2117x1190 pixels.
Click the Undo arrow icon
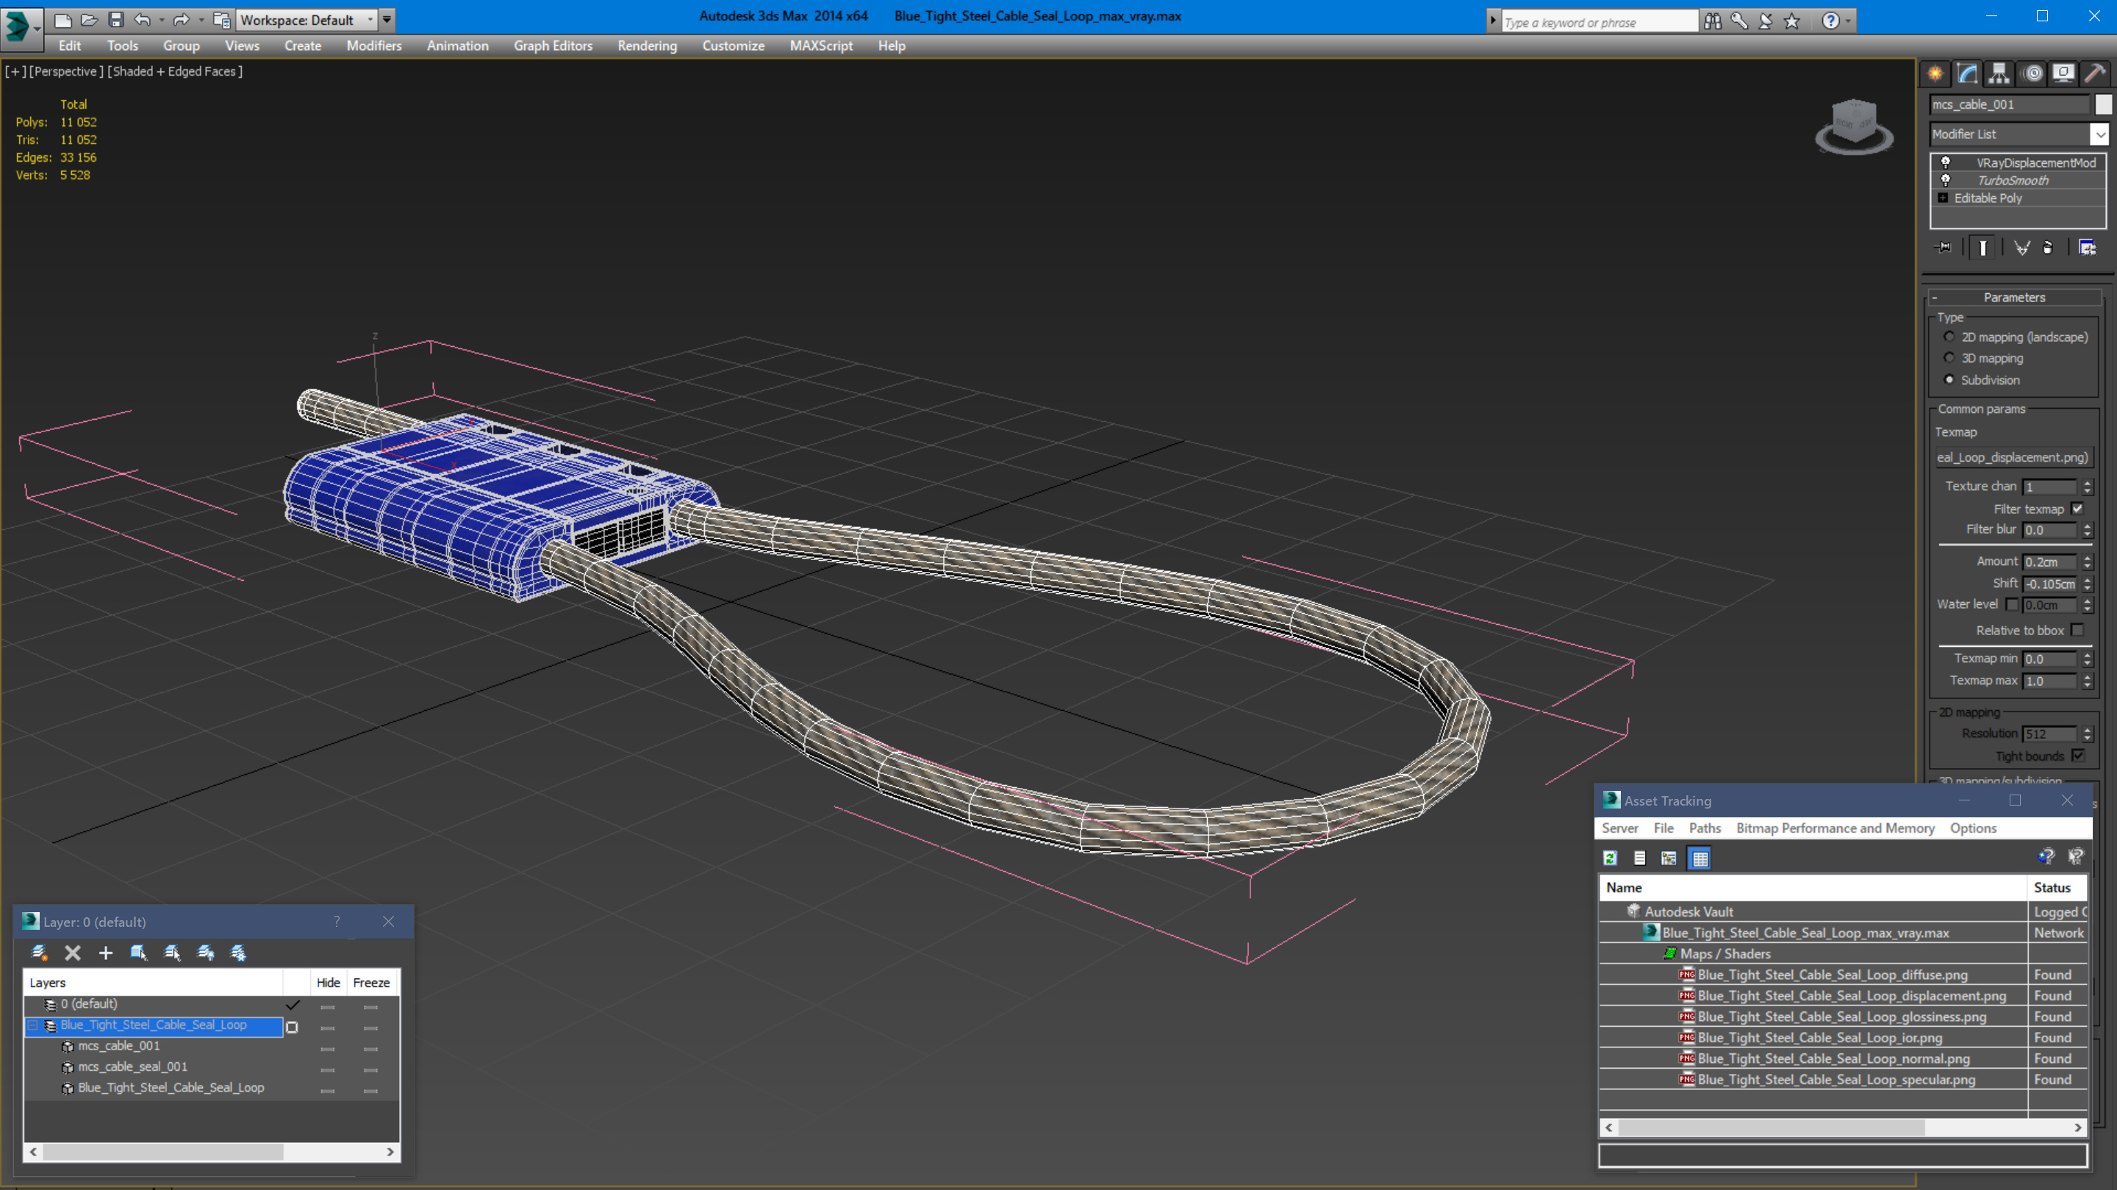click(142, 20)
